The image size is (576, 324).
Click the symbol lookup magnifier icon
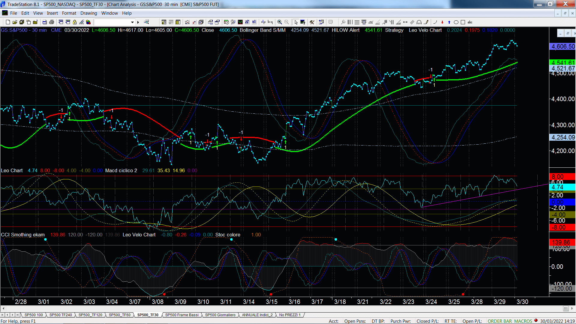[146, 22]
